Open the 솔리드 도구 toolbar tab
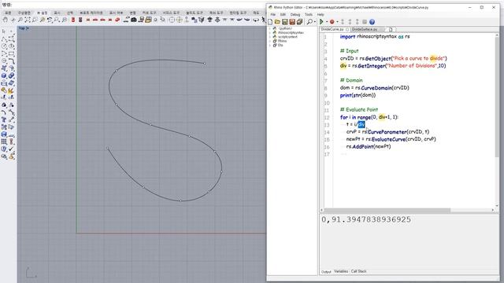The image size is (504, 283). (x=195, y=13)
